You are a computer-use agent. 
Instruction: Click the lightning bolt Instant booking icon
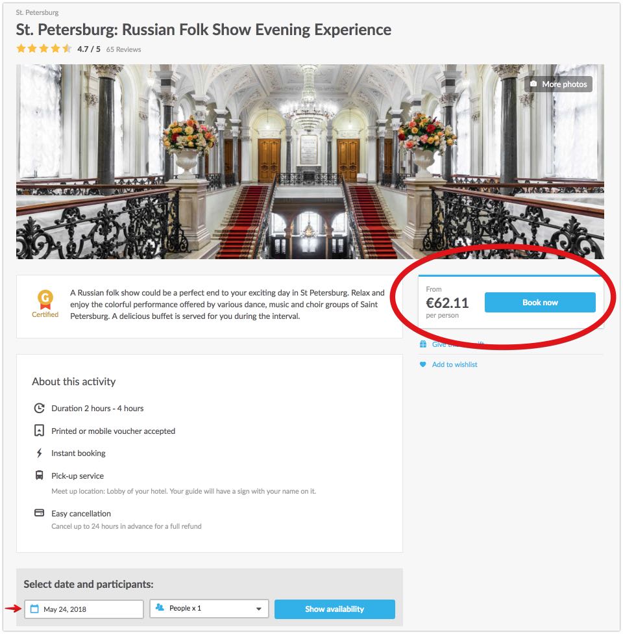point(39,453)
